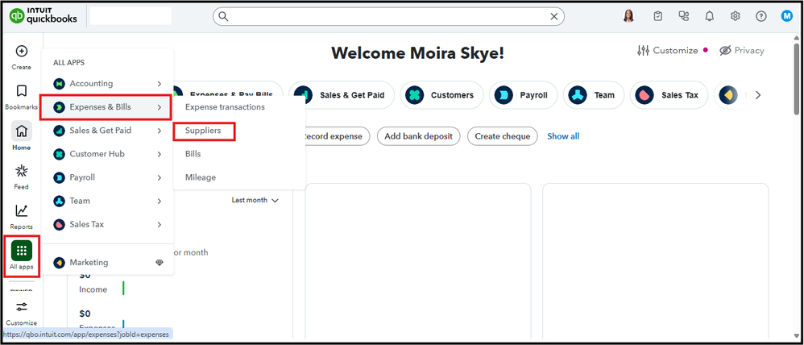Image resolution: width=804 pixels, height=345 pixels.
Task: Click the All apps grid icon
Action: (22, 251)
